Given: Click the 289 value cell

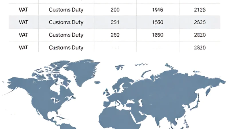Looking at the screenshot, I should [115, 35].
